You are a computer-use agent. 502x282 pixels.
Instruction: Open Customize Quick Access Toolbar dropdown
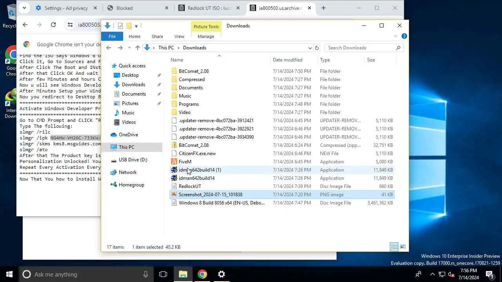coord(136,26)
